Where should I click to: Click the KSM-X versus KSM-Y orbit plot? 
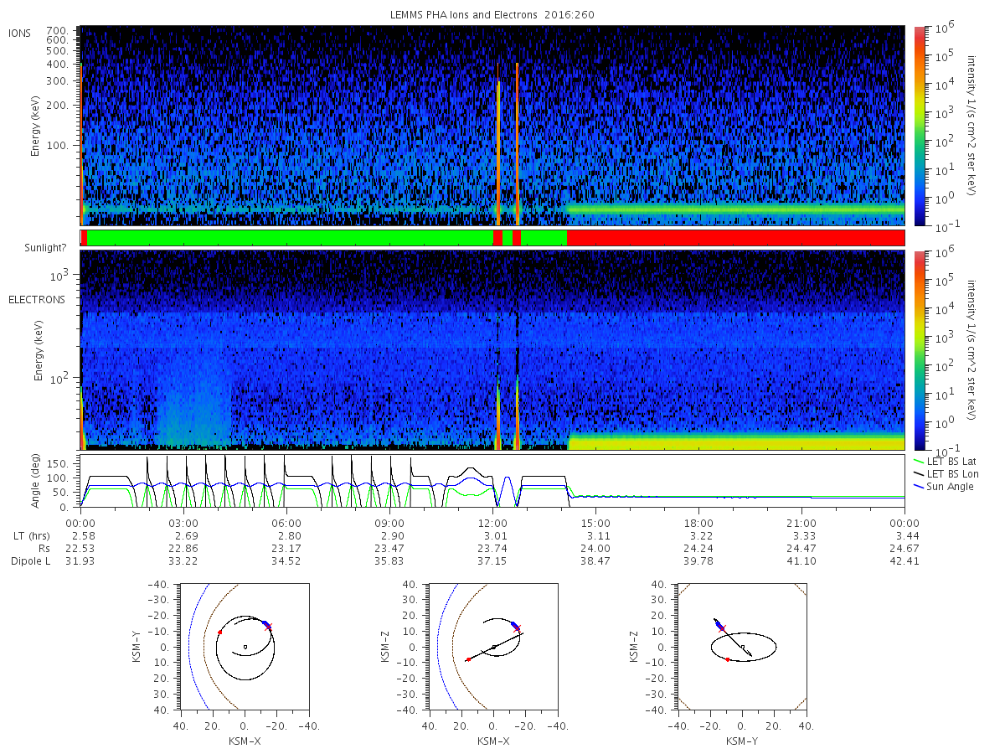click(245, 646)
